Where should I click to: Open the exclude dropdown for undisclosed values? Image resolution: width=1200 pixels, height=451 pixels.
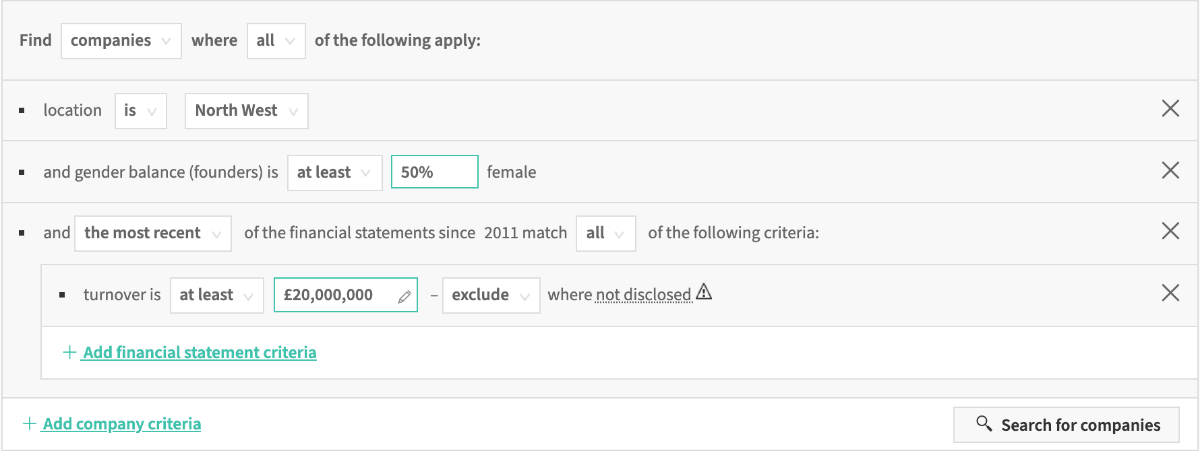point(491,296)
